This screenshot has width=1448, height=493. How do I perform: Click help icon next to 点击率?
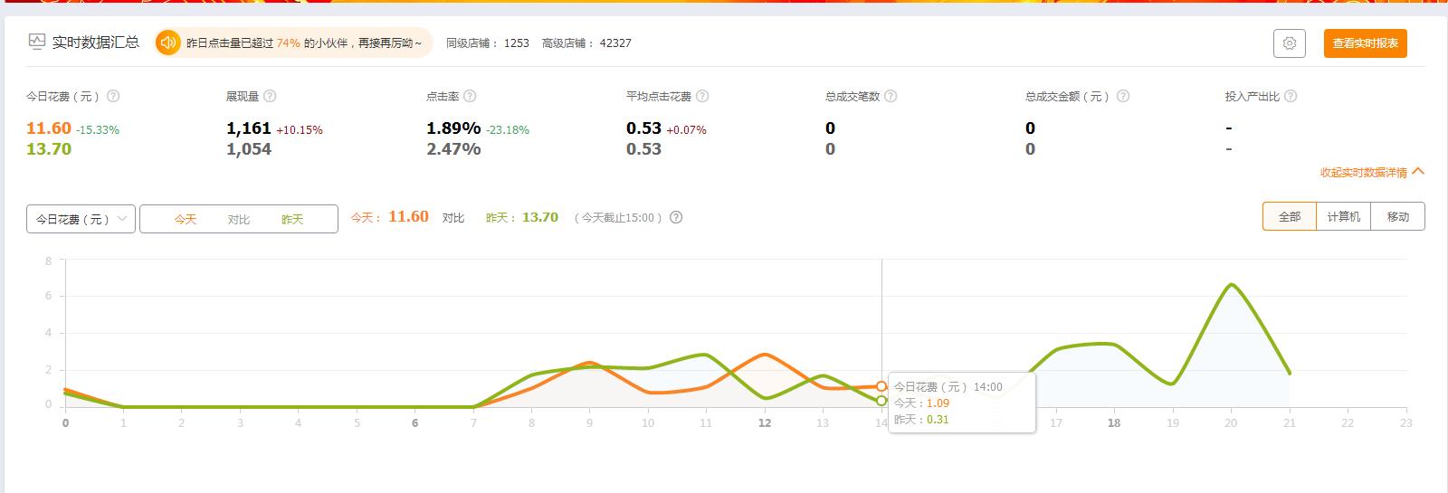(x=470, y=96)
